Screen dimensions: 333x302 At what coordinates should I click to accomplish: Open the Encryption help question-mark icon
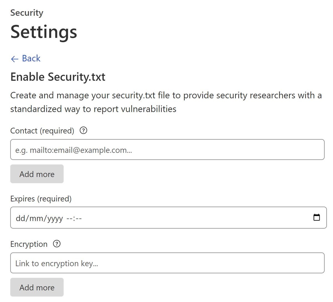[x=57, y=244]
